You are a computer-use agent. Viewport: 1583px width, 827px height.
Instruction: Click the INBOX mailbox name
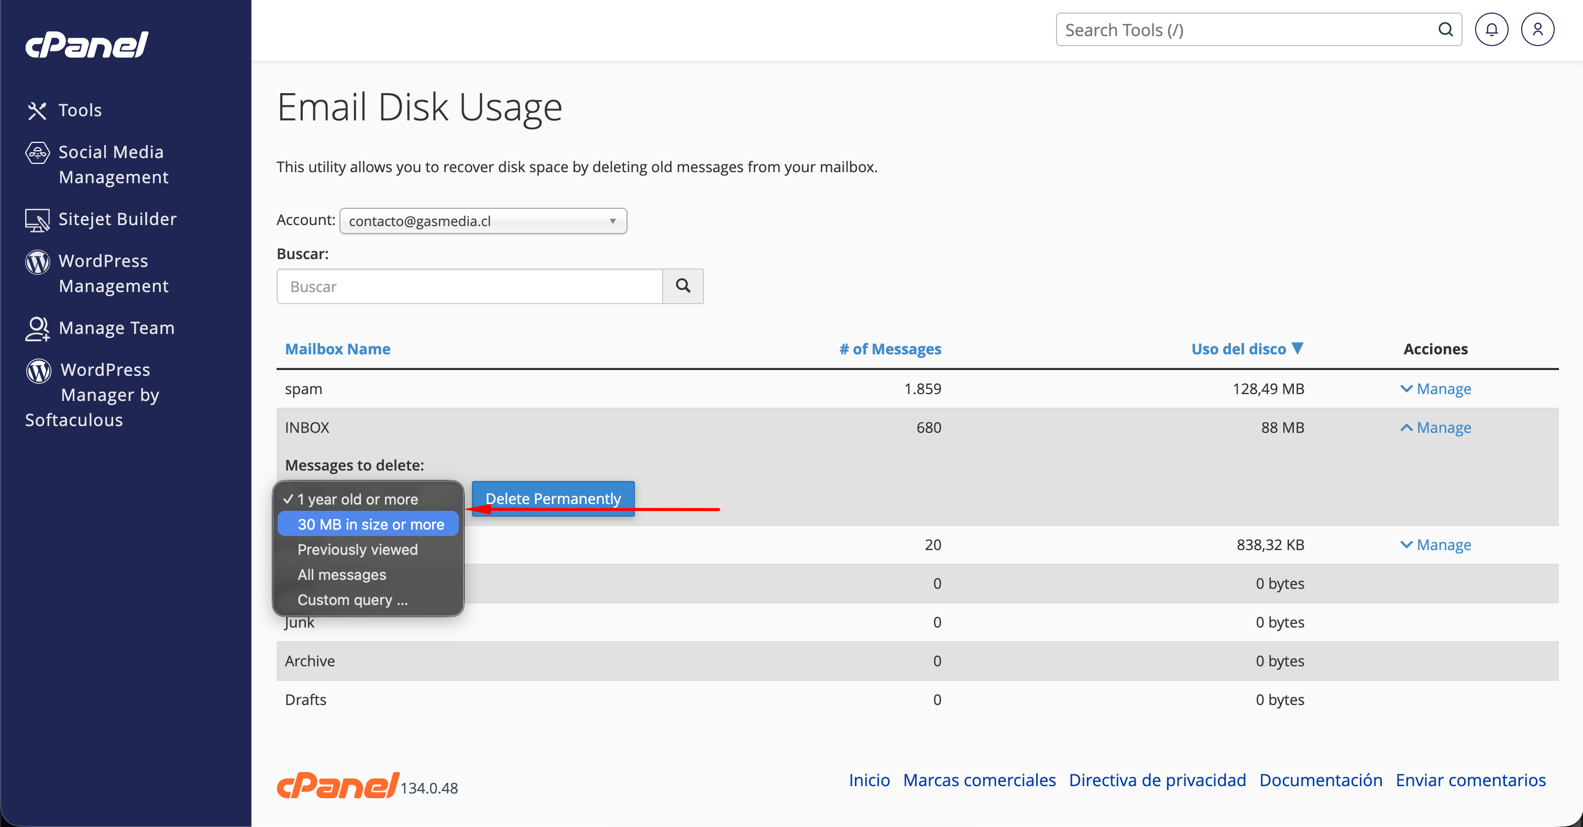(x=307, y=427)
